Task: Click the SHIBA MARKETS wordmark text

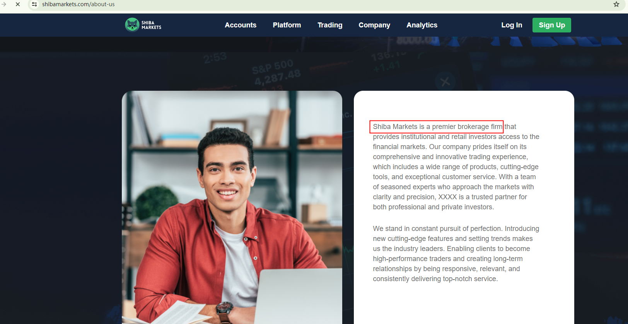Action: coord(151,25)
